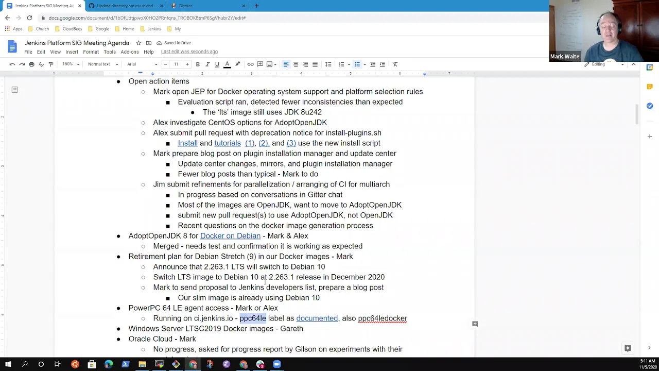Click the Spelling and grammar check icon
The image size is (659, 371).
coord(41,64)
